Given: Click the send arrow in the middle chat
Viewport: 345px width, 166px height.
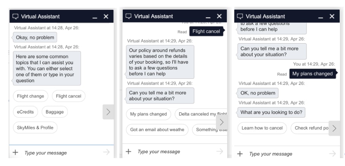Looking at the screenshot, I should (x=220, y=151).
